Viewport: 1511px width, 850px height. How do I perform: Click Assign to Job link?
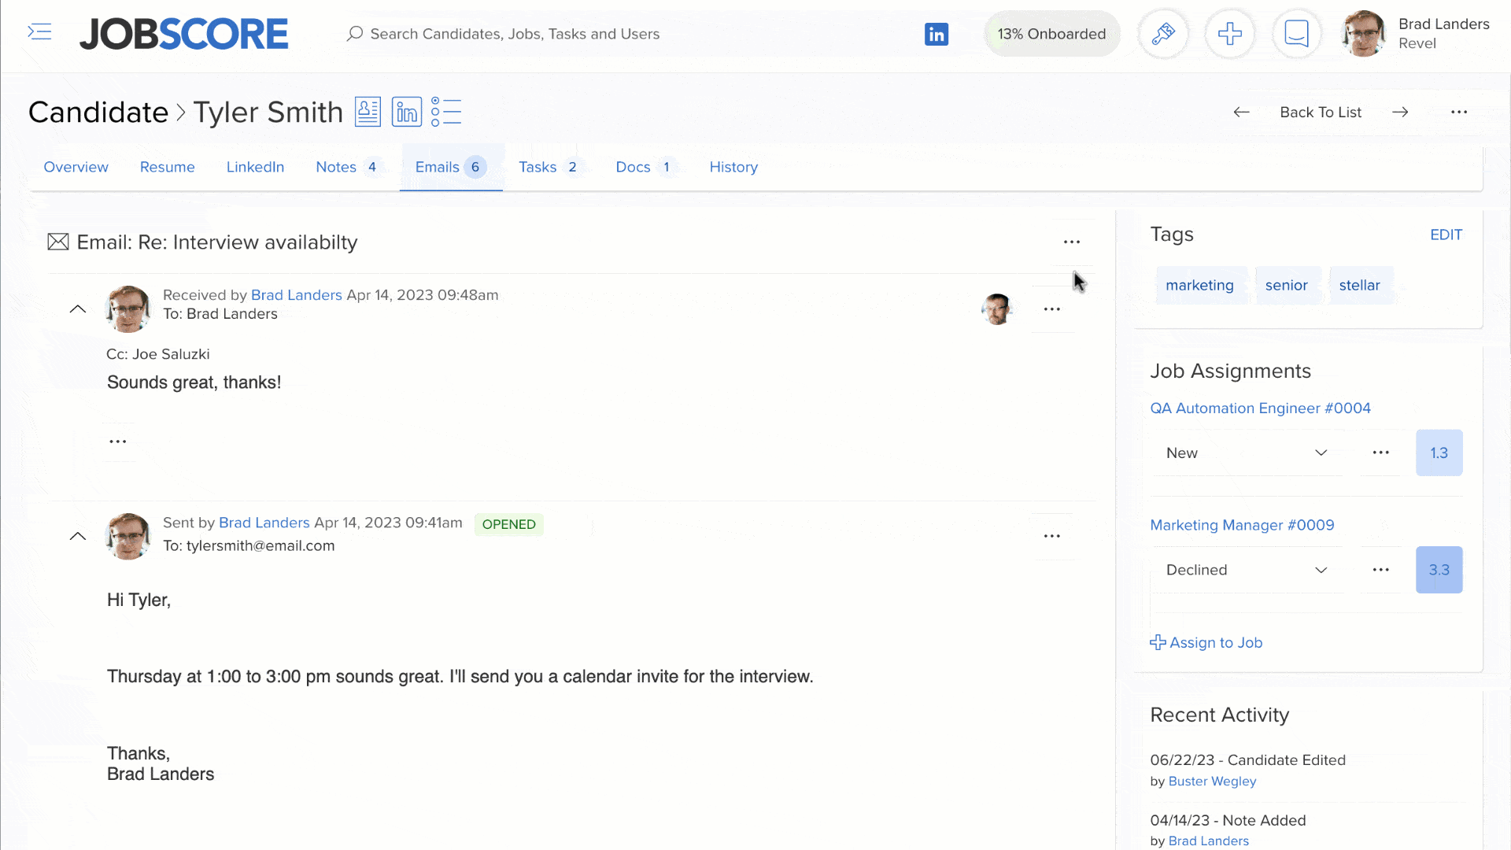pyautogui.click(x=1206, y=642)
